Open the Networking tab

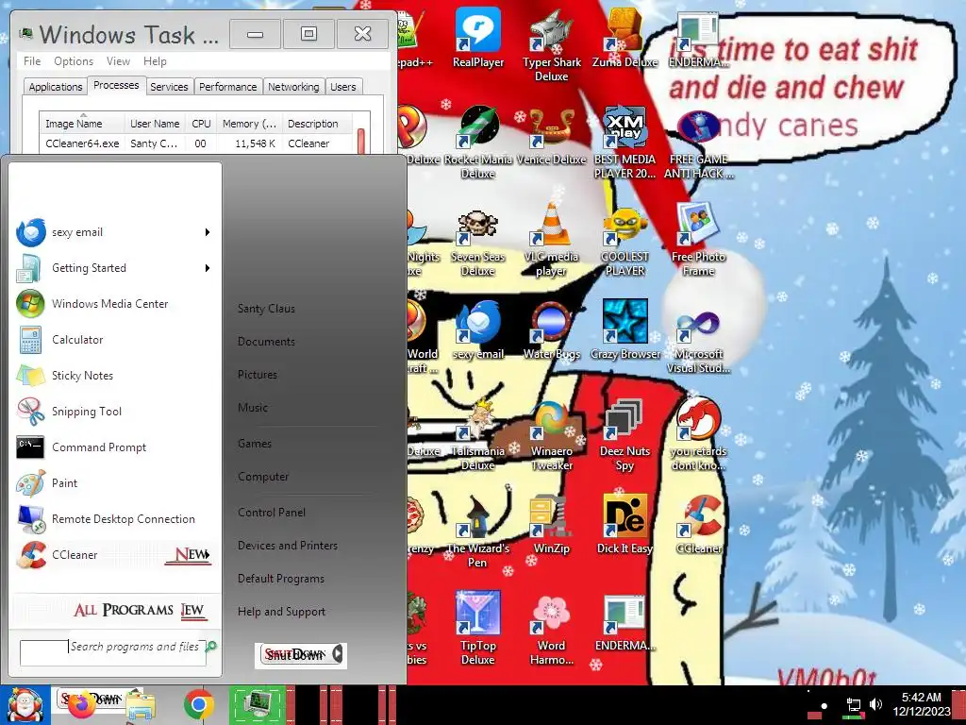click(x=293, y=87)
